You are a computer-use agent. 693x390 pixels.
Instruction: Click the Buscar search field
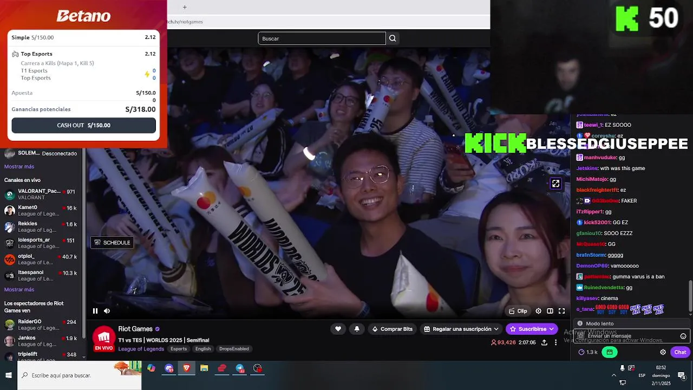click(322, 38)
